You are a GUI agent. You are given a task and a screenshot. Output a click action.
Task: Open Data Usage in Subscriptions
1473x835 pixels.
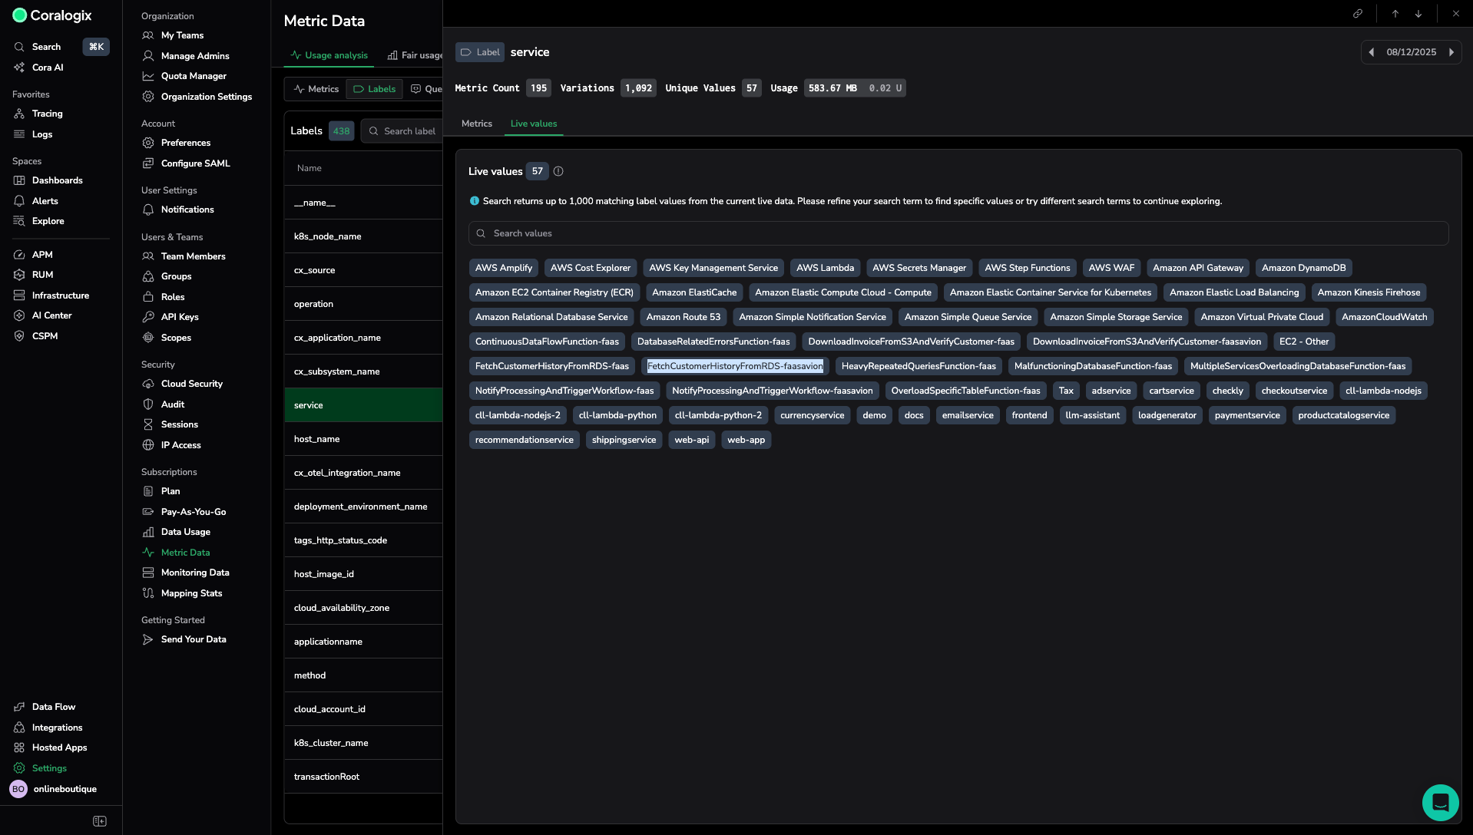tap(185, 532)
